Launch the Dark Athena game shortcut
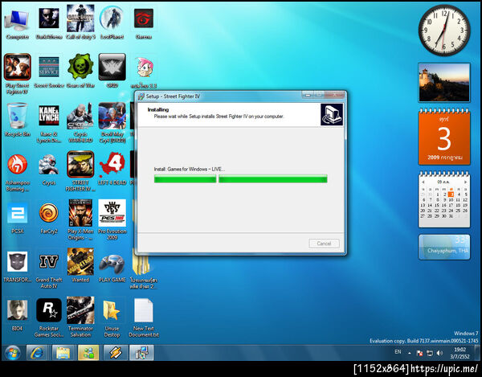Screen dimensions: 482x377 pos(49,24)
